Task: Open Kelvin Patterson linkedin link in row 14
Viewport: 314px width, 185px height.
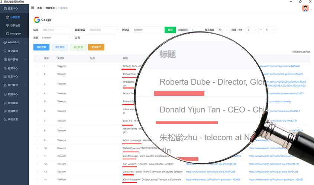Action: pos(213,179)
